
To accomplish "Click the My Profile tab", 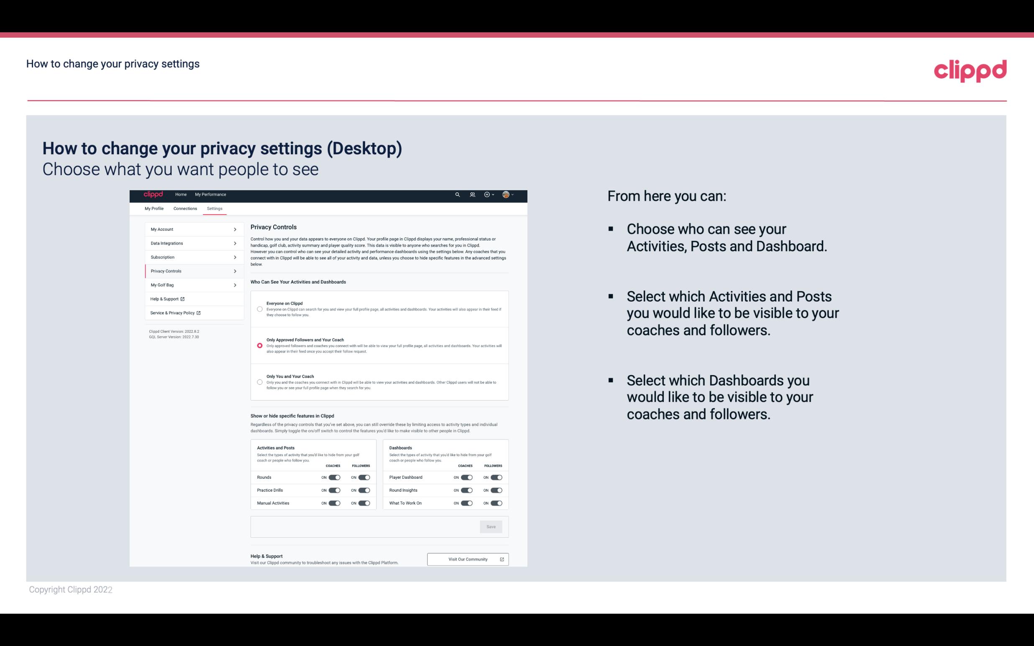I will tap(154, 208).
